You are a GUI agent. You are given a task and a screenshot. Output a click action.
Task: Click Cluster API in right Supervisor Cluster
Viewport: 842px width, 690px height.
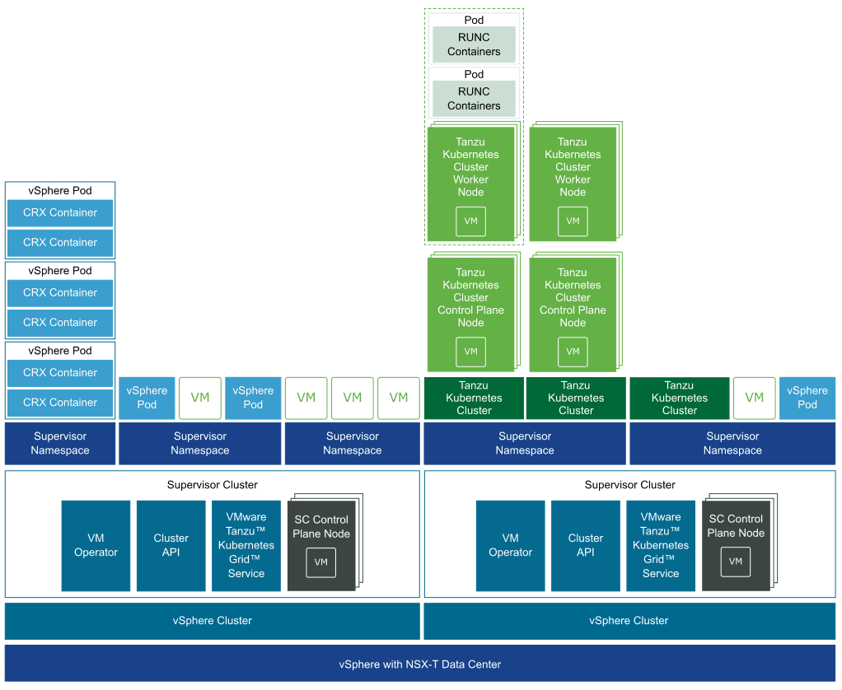(x=586, y=546)
